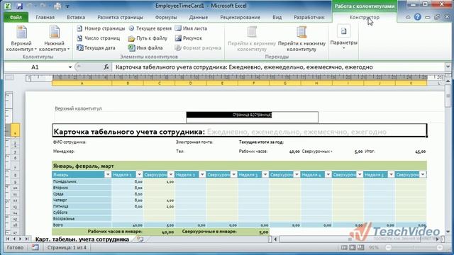Image resolution: width=454 pixels, height=255 pixels.
Task: Switch to Normal view icon
Action: click(344, 247)
